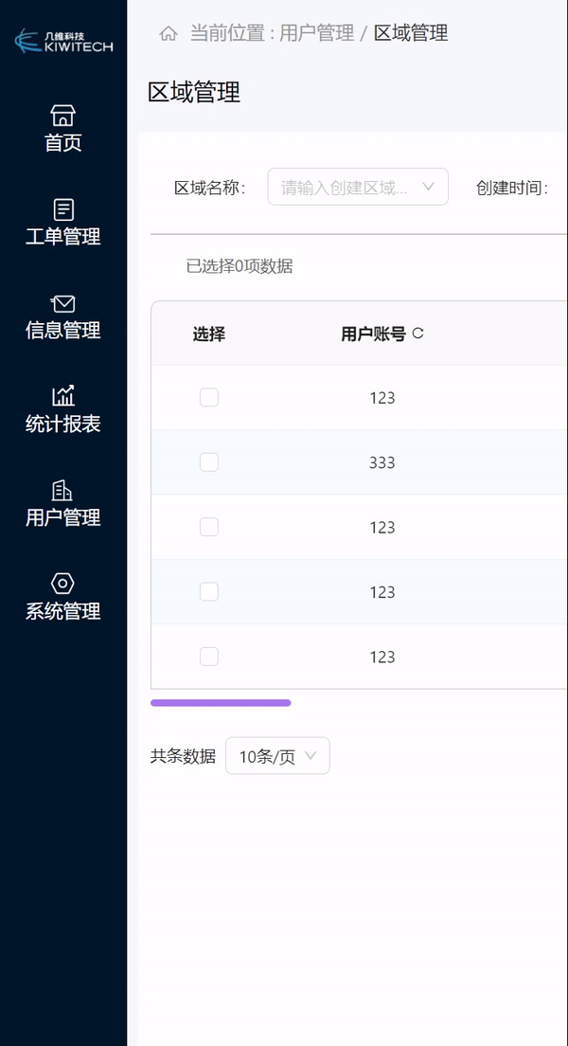The height and width of the screenshot is (1046, 568).
Task: Sort by the 用户账号 refresh icon
Action: [418, 333]
